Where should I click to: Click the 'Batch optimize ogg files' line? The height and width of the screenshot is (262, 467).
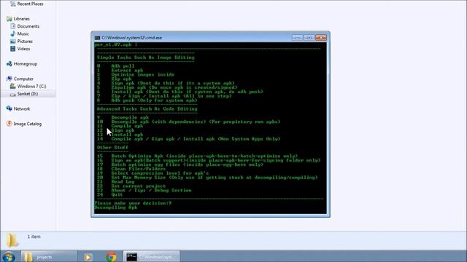(x=180, y=164)
